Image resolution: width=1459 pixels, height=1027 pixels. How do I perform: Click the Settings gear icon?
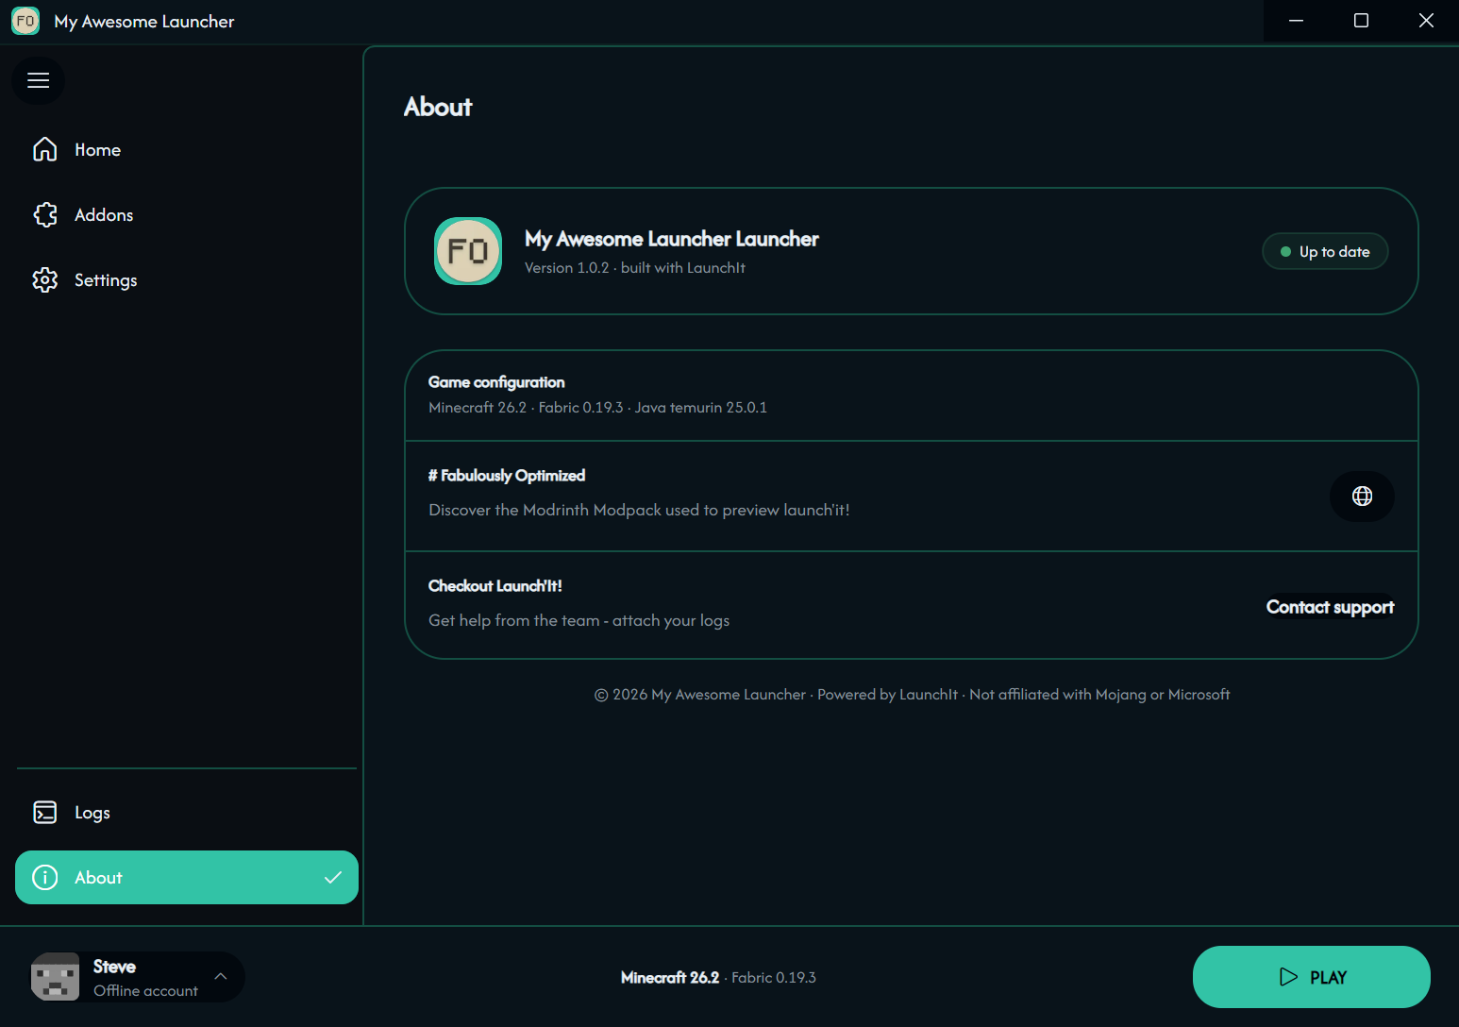tap(45, 280)
